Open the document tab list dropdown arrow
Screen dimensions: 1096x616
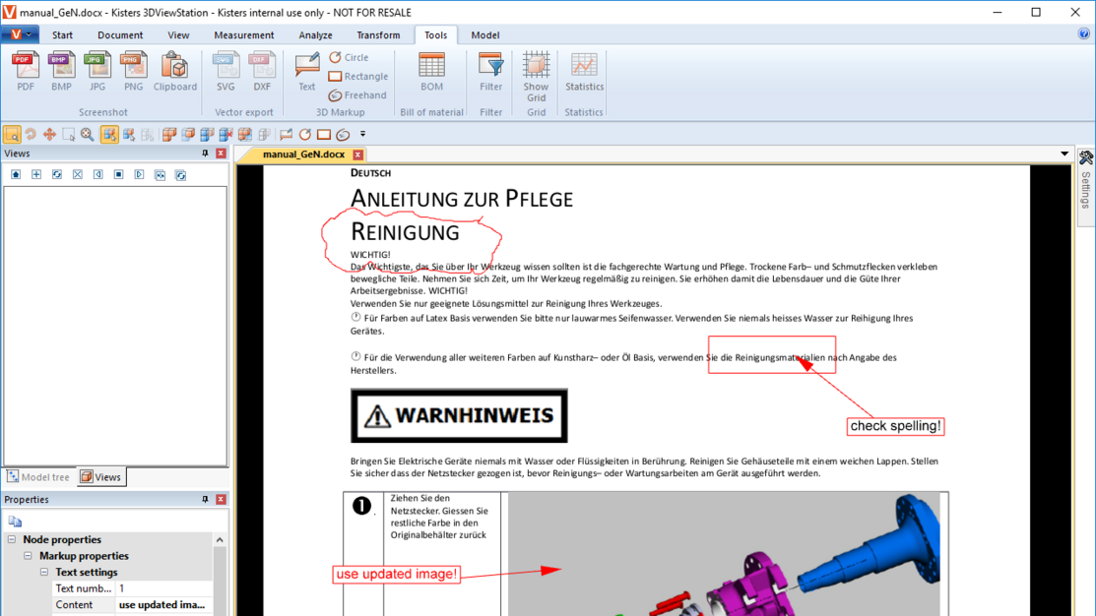(x=1064, y=154)
